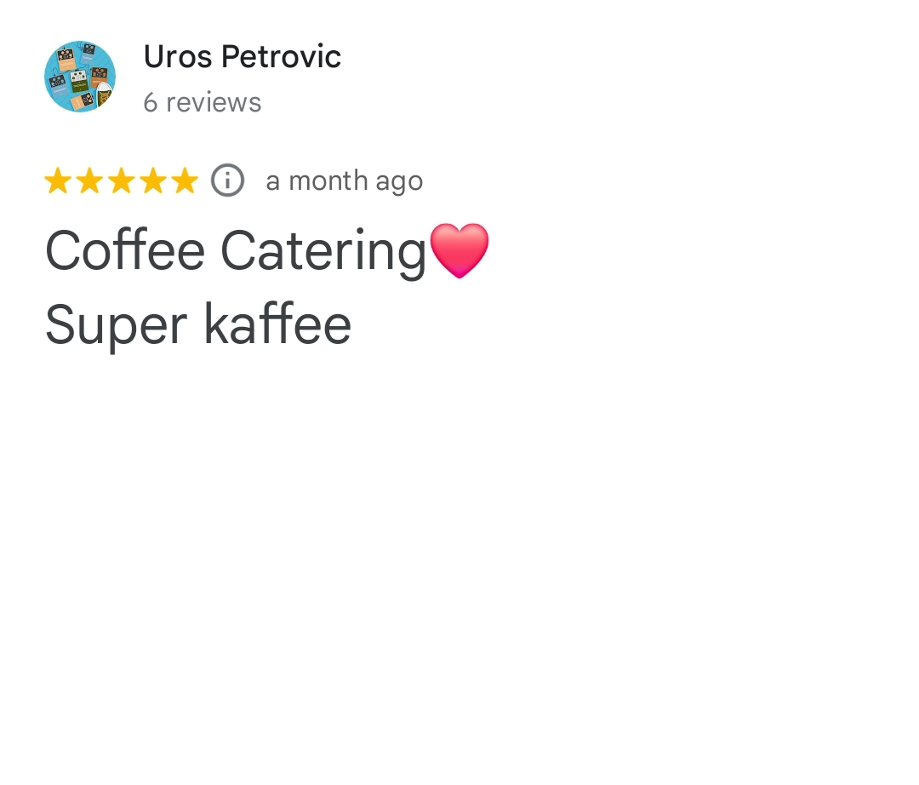Click the a month ago timestamp
Viewport: 919px width, 785px height.
344,180
